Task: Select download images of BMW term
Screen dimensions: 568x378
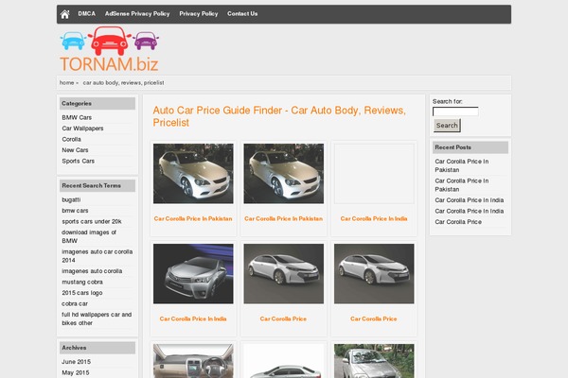Action: [x=89, y=236]
